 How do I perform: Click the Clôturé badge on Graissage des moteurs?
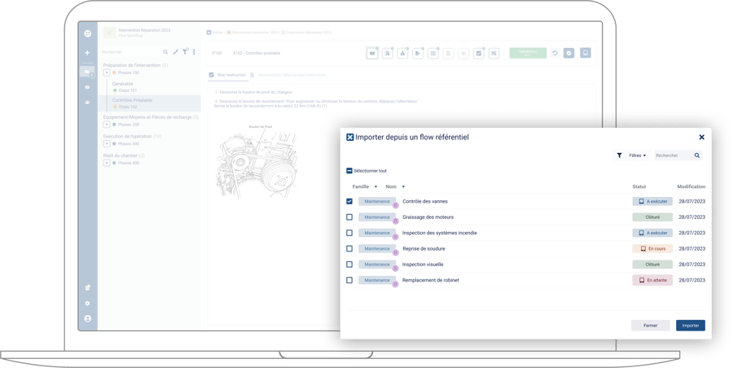(652, 217)
